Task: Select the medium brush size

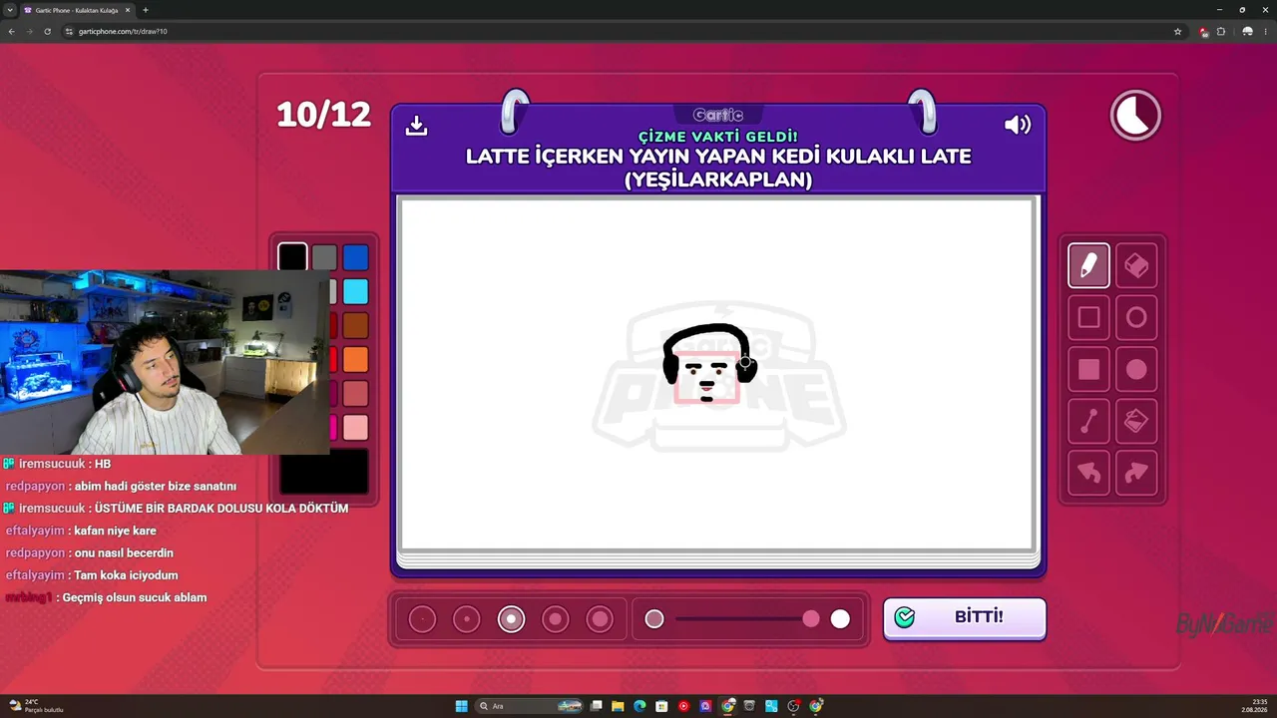Action: pos(511,619)
